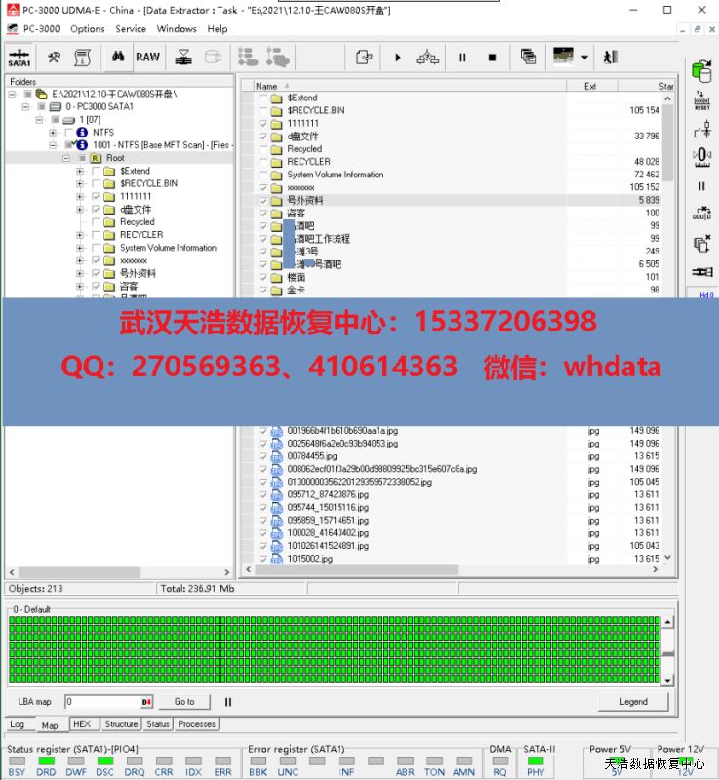Expand the NTFS partition tree node
This screenshot has height=780, width=719.
(x=54, y=133)
